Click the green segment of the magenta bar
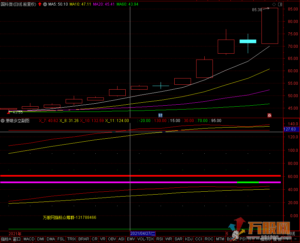The height and width of the screenshot is (243, 300). (248, 182)
